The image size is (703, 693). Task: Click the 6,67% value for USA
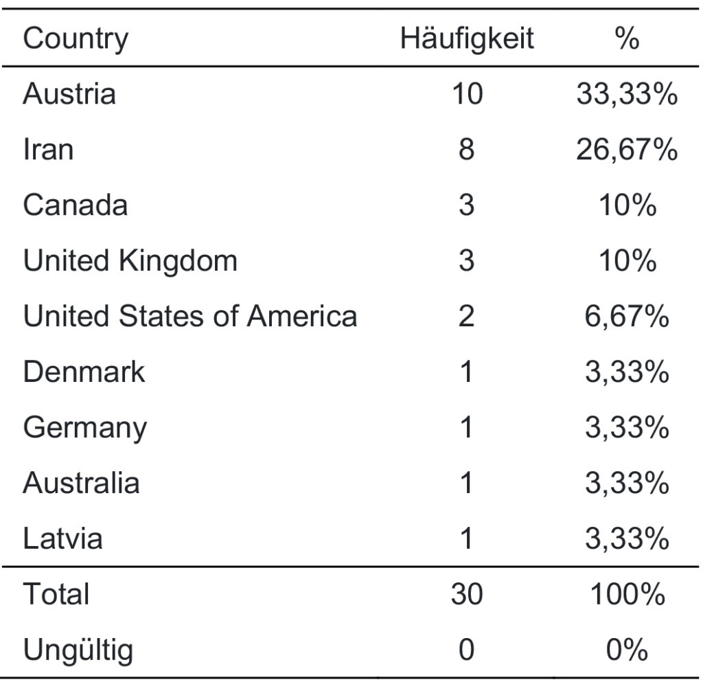pos(627,317)
